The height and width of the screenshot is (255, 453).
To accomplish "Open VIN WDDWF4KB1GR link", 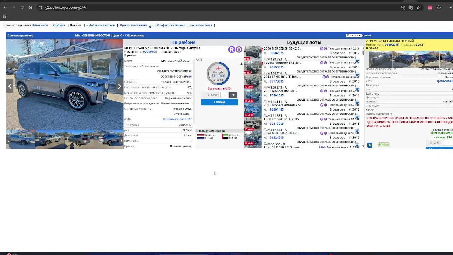I will pos(177,119).
